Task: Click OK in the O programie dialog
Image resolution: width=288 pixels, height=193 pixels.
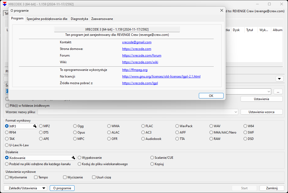Action: point(211,96)
